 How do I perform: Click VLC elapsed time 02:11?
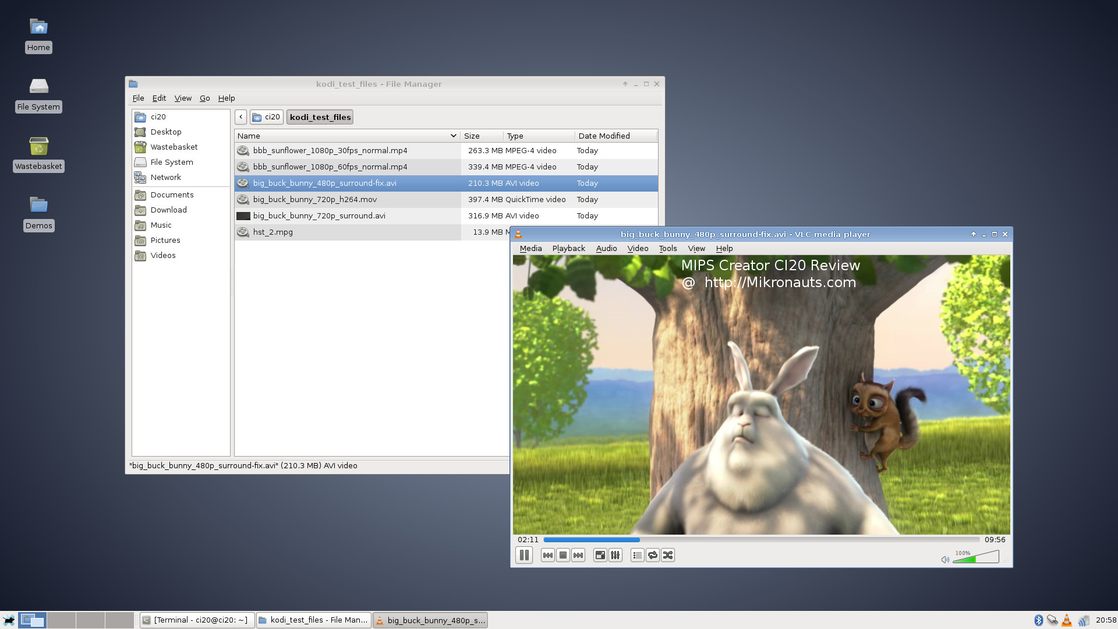(x=528, y=540)
